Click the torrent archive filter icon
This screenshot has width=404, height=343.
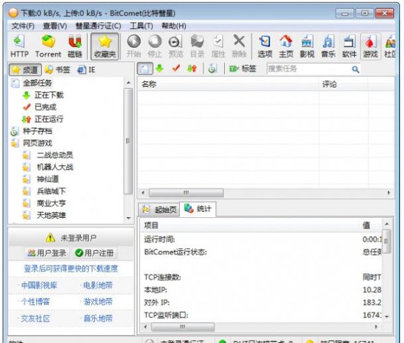[212, 69]
